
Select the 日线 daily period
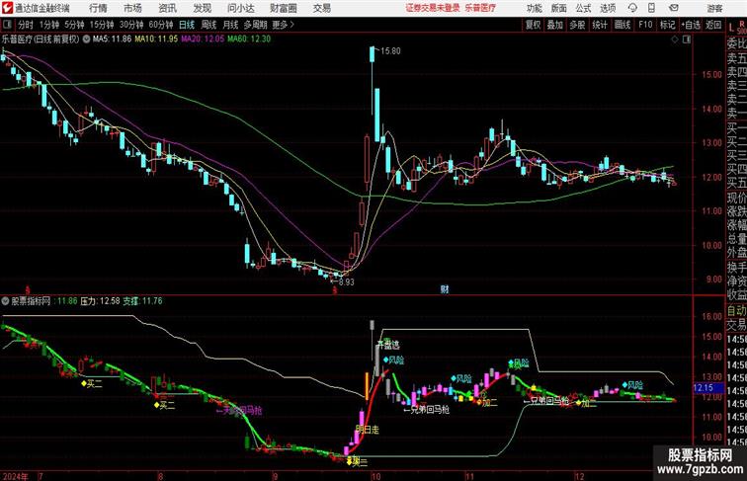point(187,25)
